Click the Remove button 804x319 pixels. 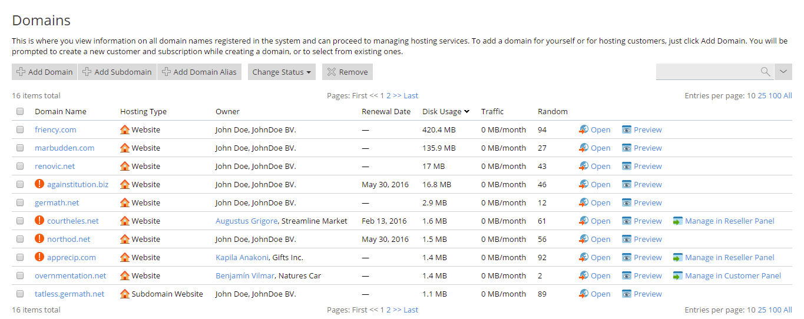348,72
